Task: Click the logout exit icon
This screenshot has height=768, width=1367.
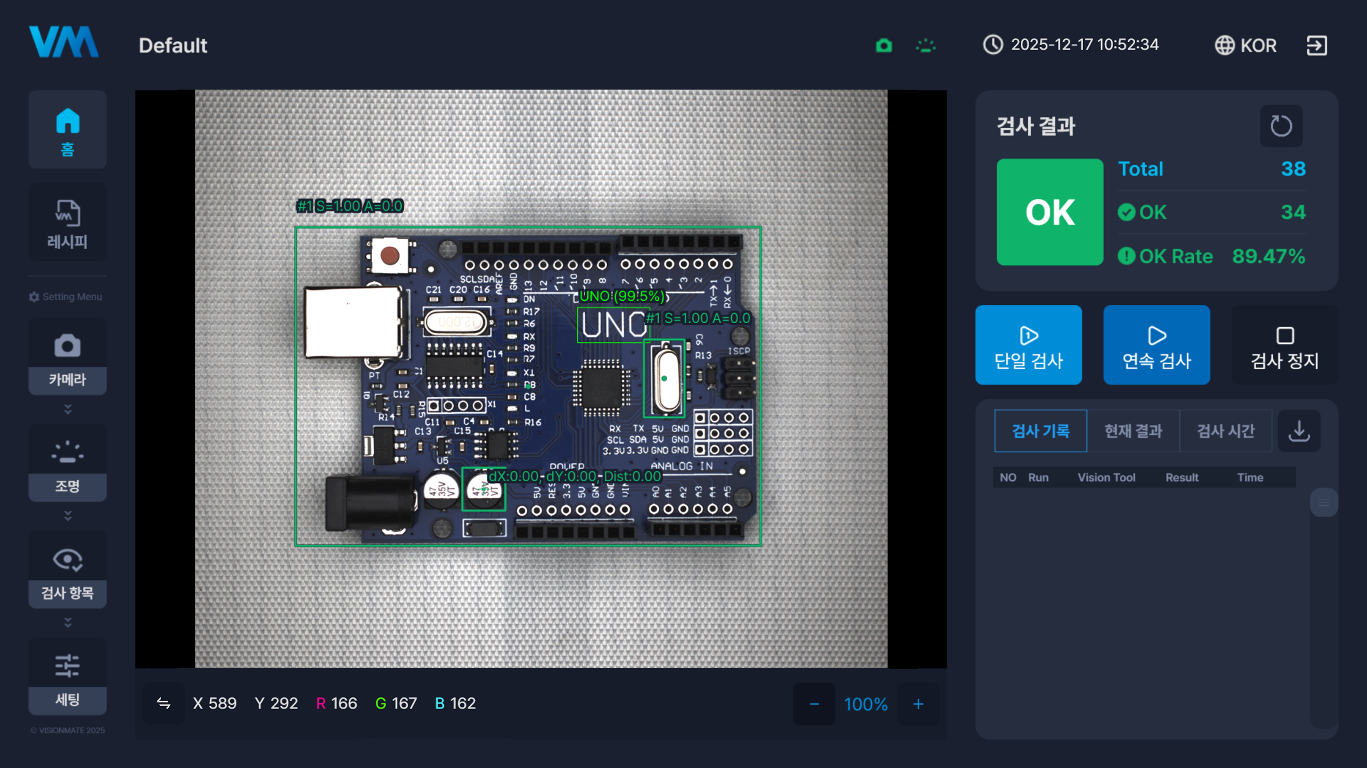Action: [1317, 46]
